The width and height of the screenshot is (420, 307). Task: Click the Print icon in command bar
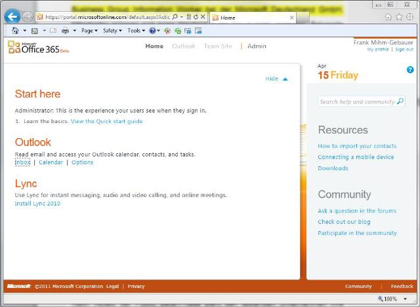pyautogui.click(x=65, y=31)
